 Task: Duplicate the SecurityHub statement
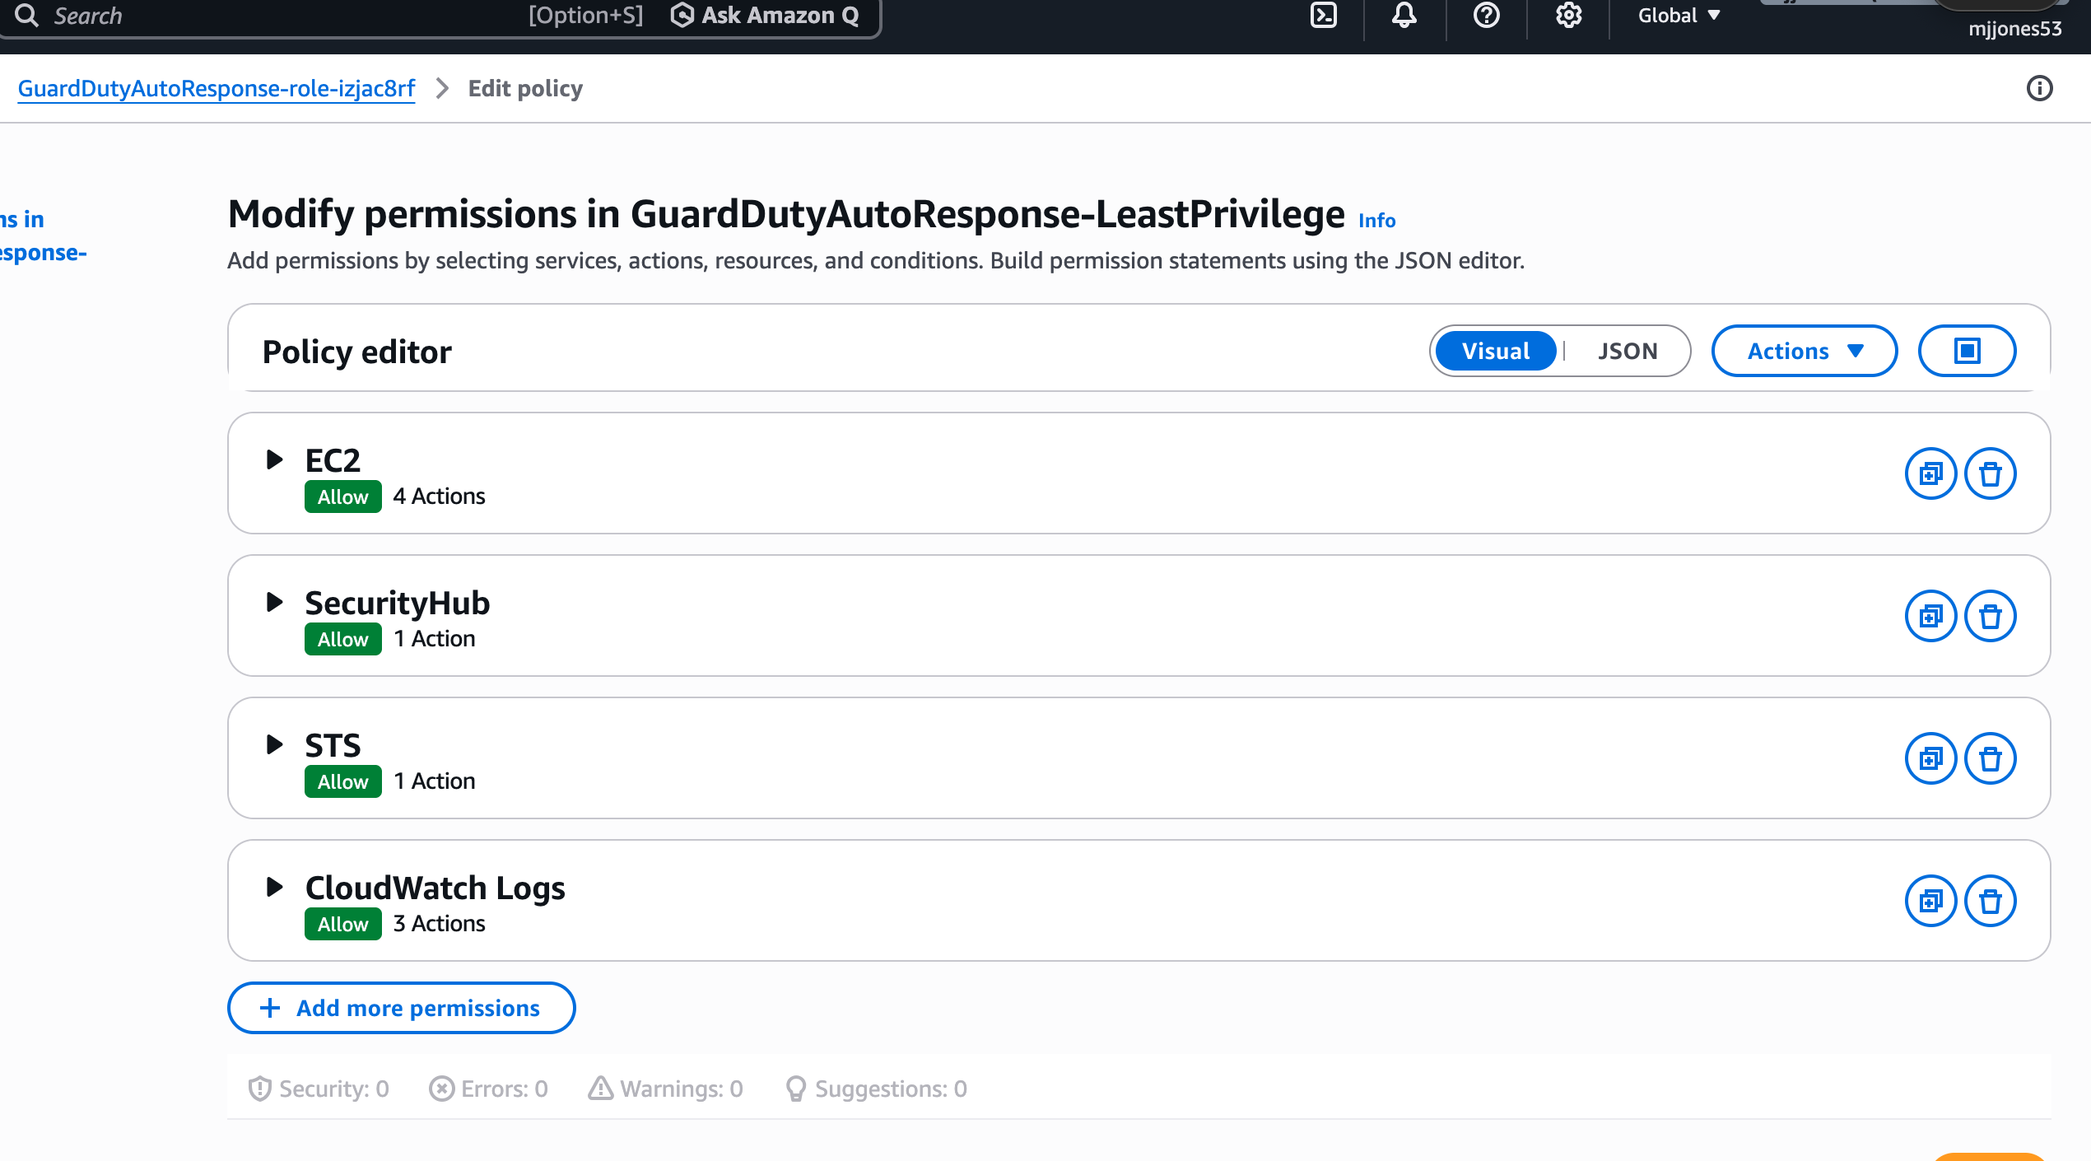tap(1930, 616)
